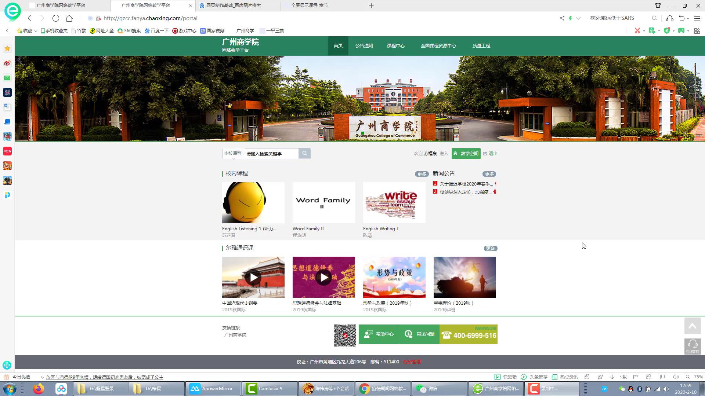Click the home page icon

(x=69, y=18)
